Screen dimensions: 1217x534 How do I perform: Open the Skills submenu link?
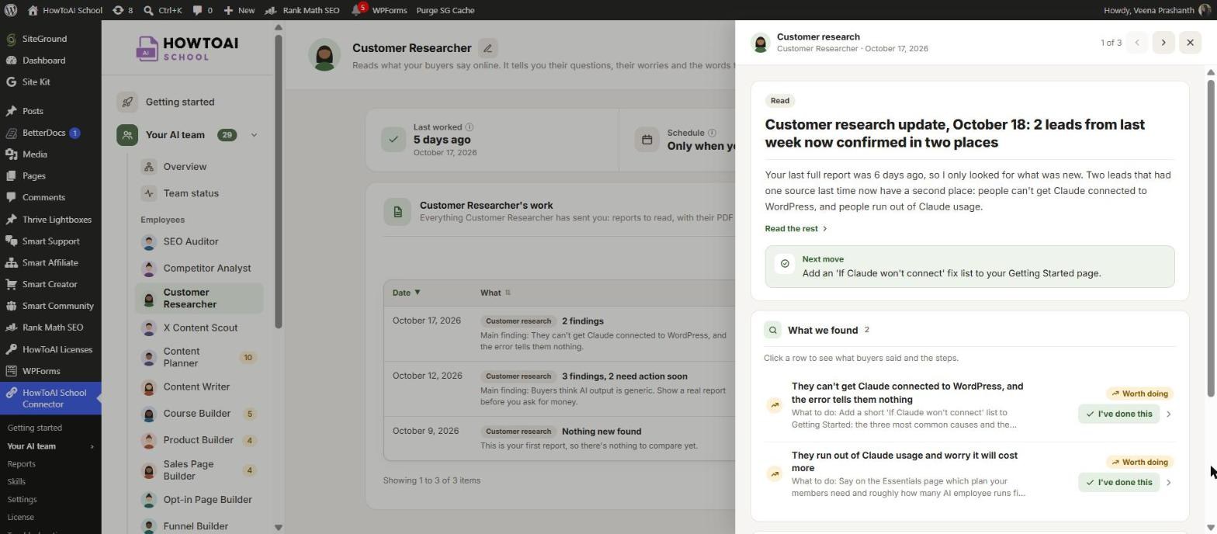(x=16, y=482)
